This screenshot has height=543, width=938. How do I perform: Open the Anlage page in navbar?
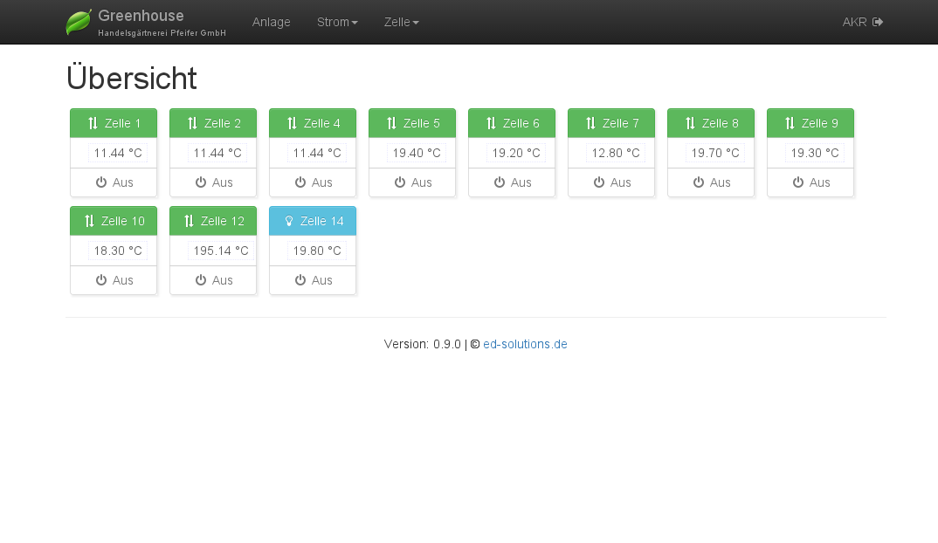pos(271,22)
